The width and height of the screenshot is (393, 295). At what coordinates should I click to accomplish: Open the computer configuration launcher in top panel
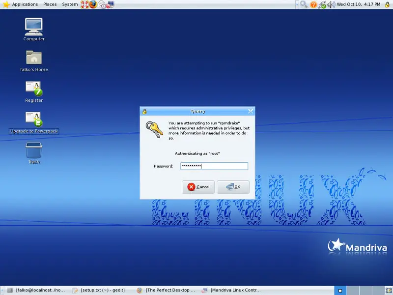pos(110,4)
